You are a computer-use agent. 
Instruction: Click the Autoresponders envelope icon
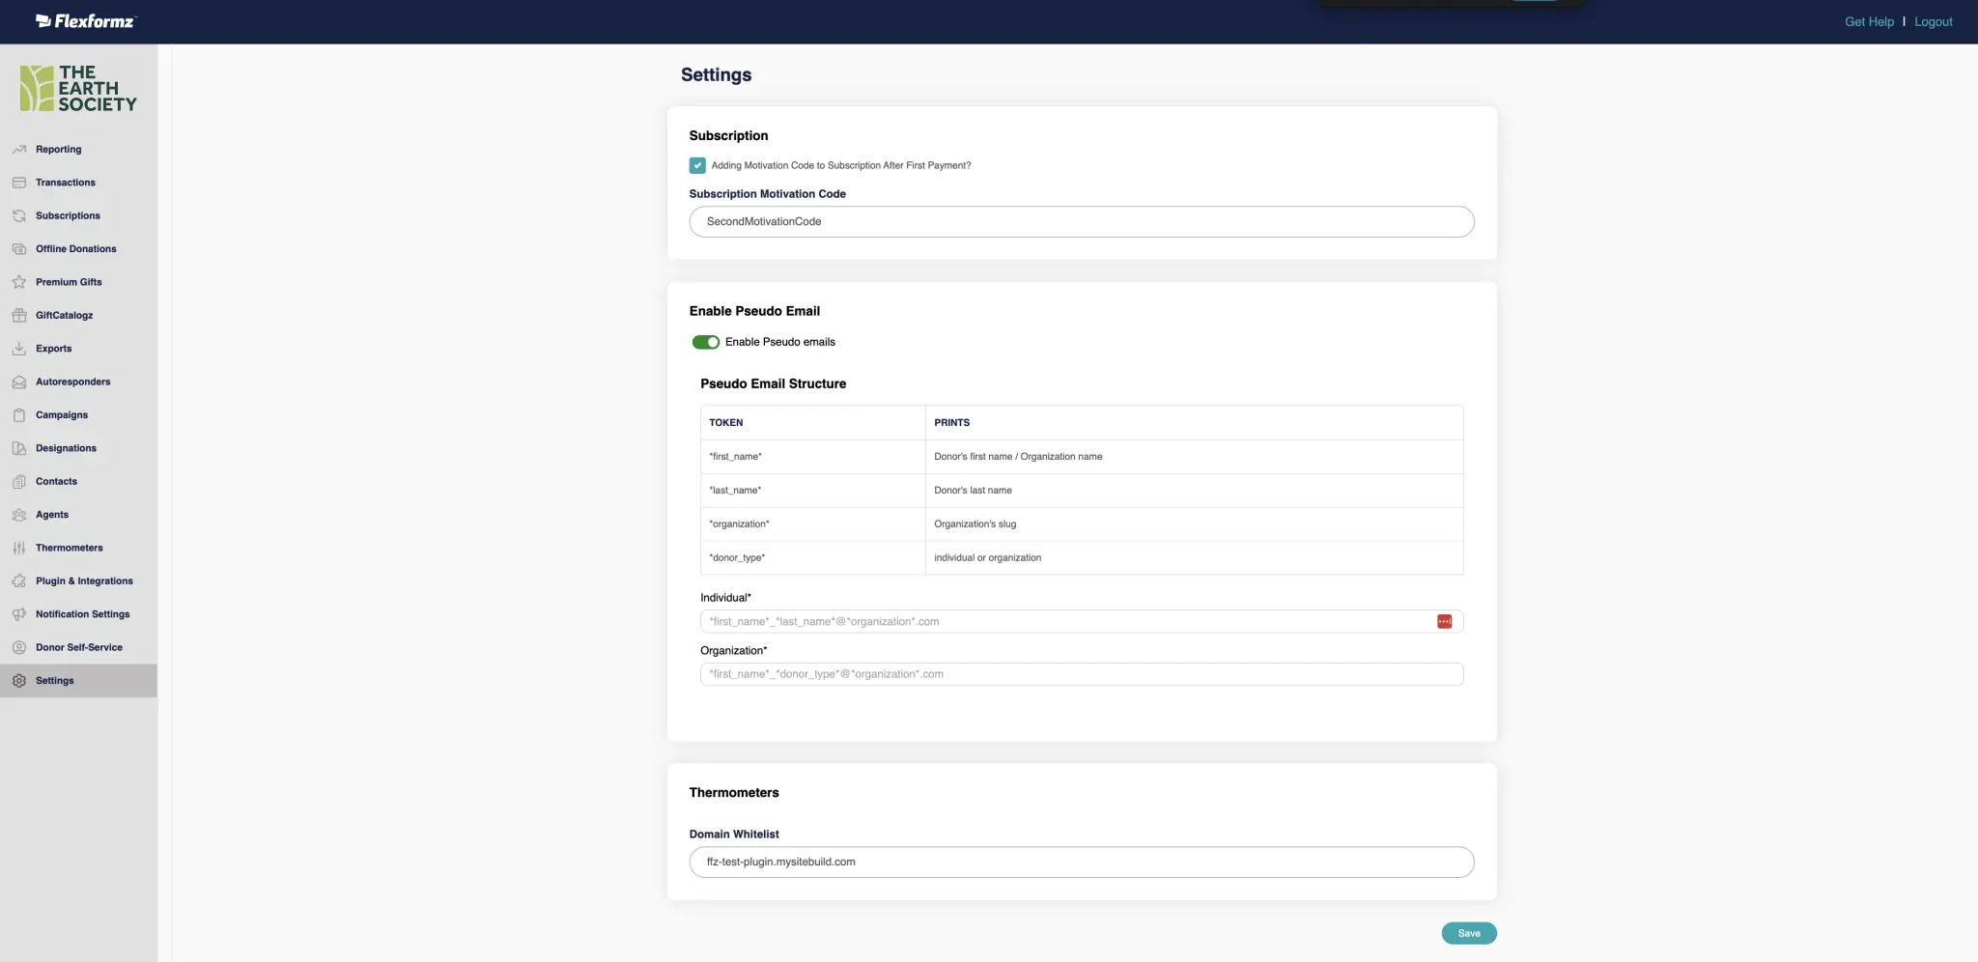[x=19, y=382]
